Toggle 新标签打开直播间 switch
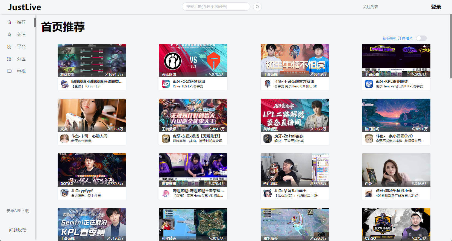This screenshot has height=241, width=452. pos(421,38)
